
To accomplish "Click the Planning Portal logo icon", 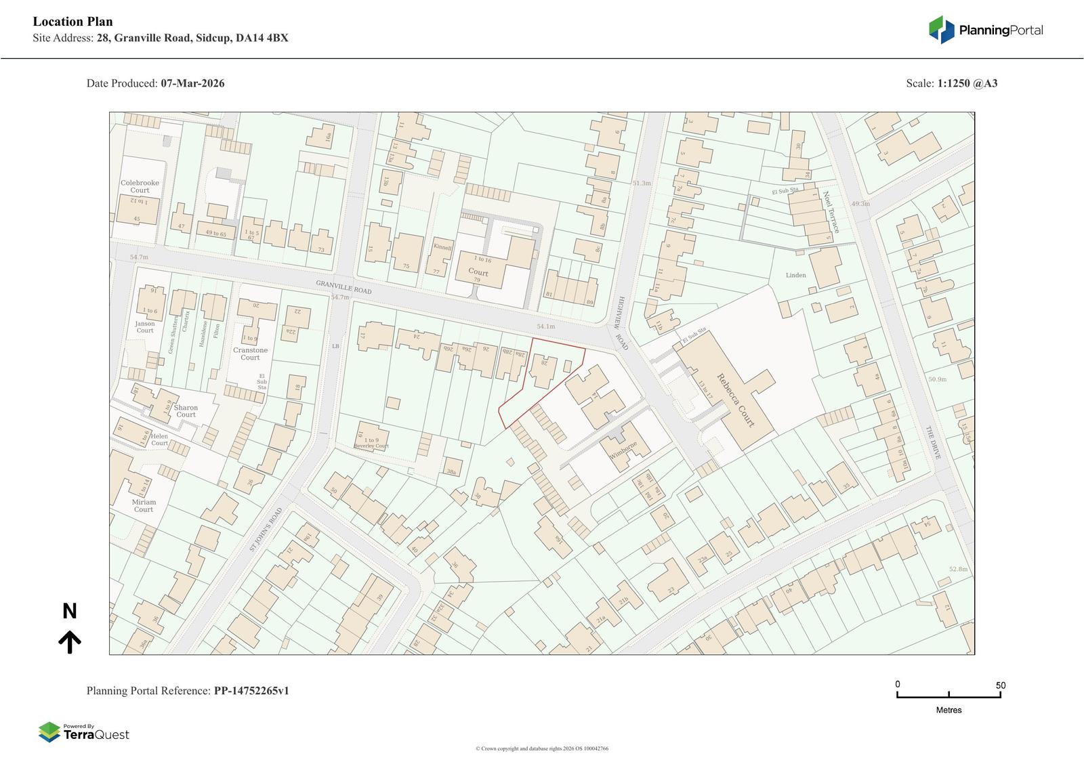I will pyautogui.click(x=941, y=30).
